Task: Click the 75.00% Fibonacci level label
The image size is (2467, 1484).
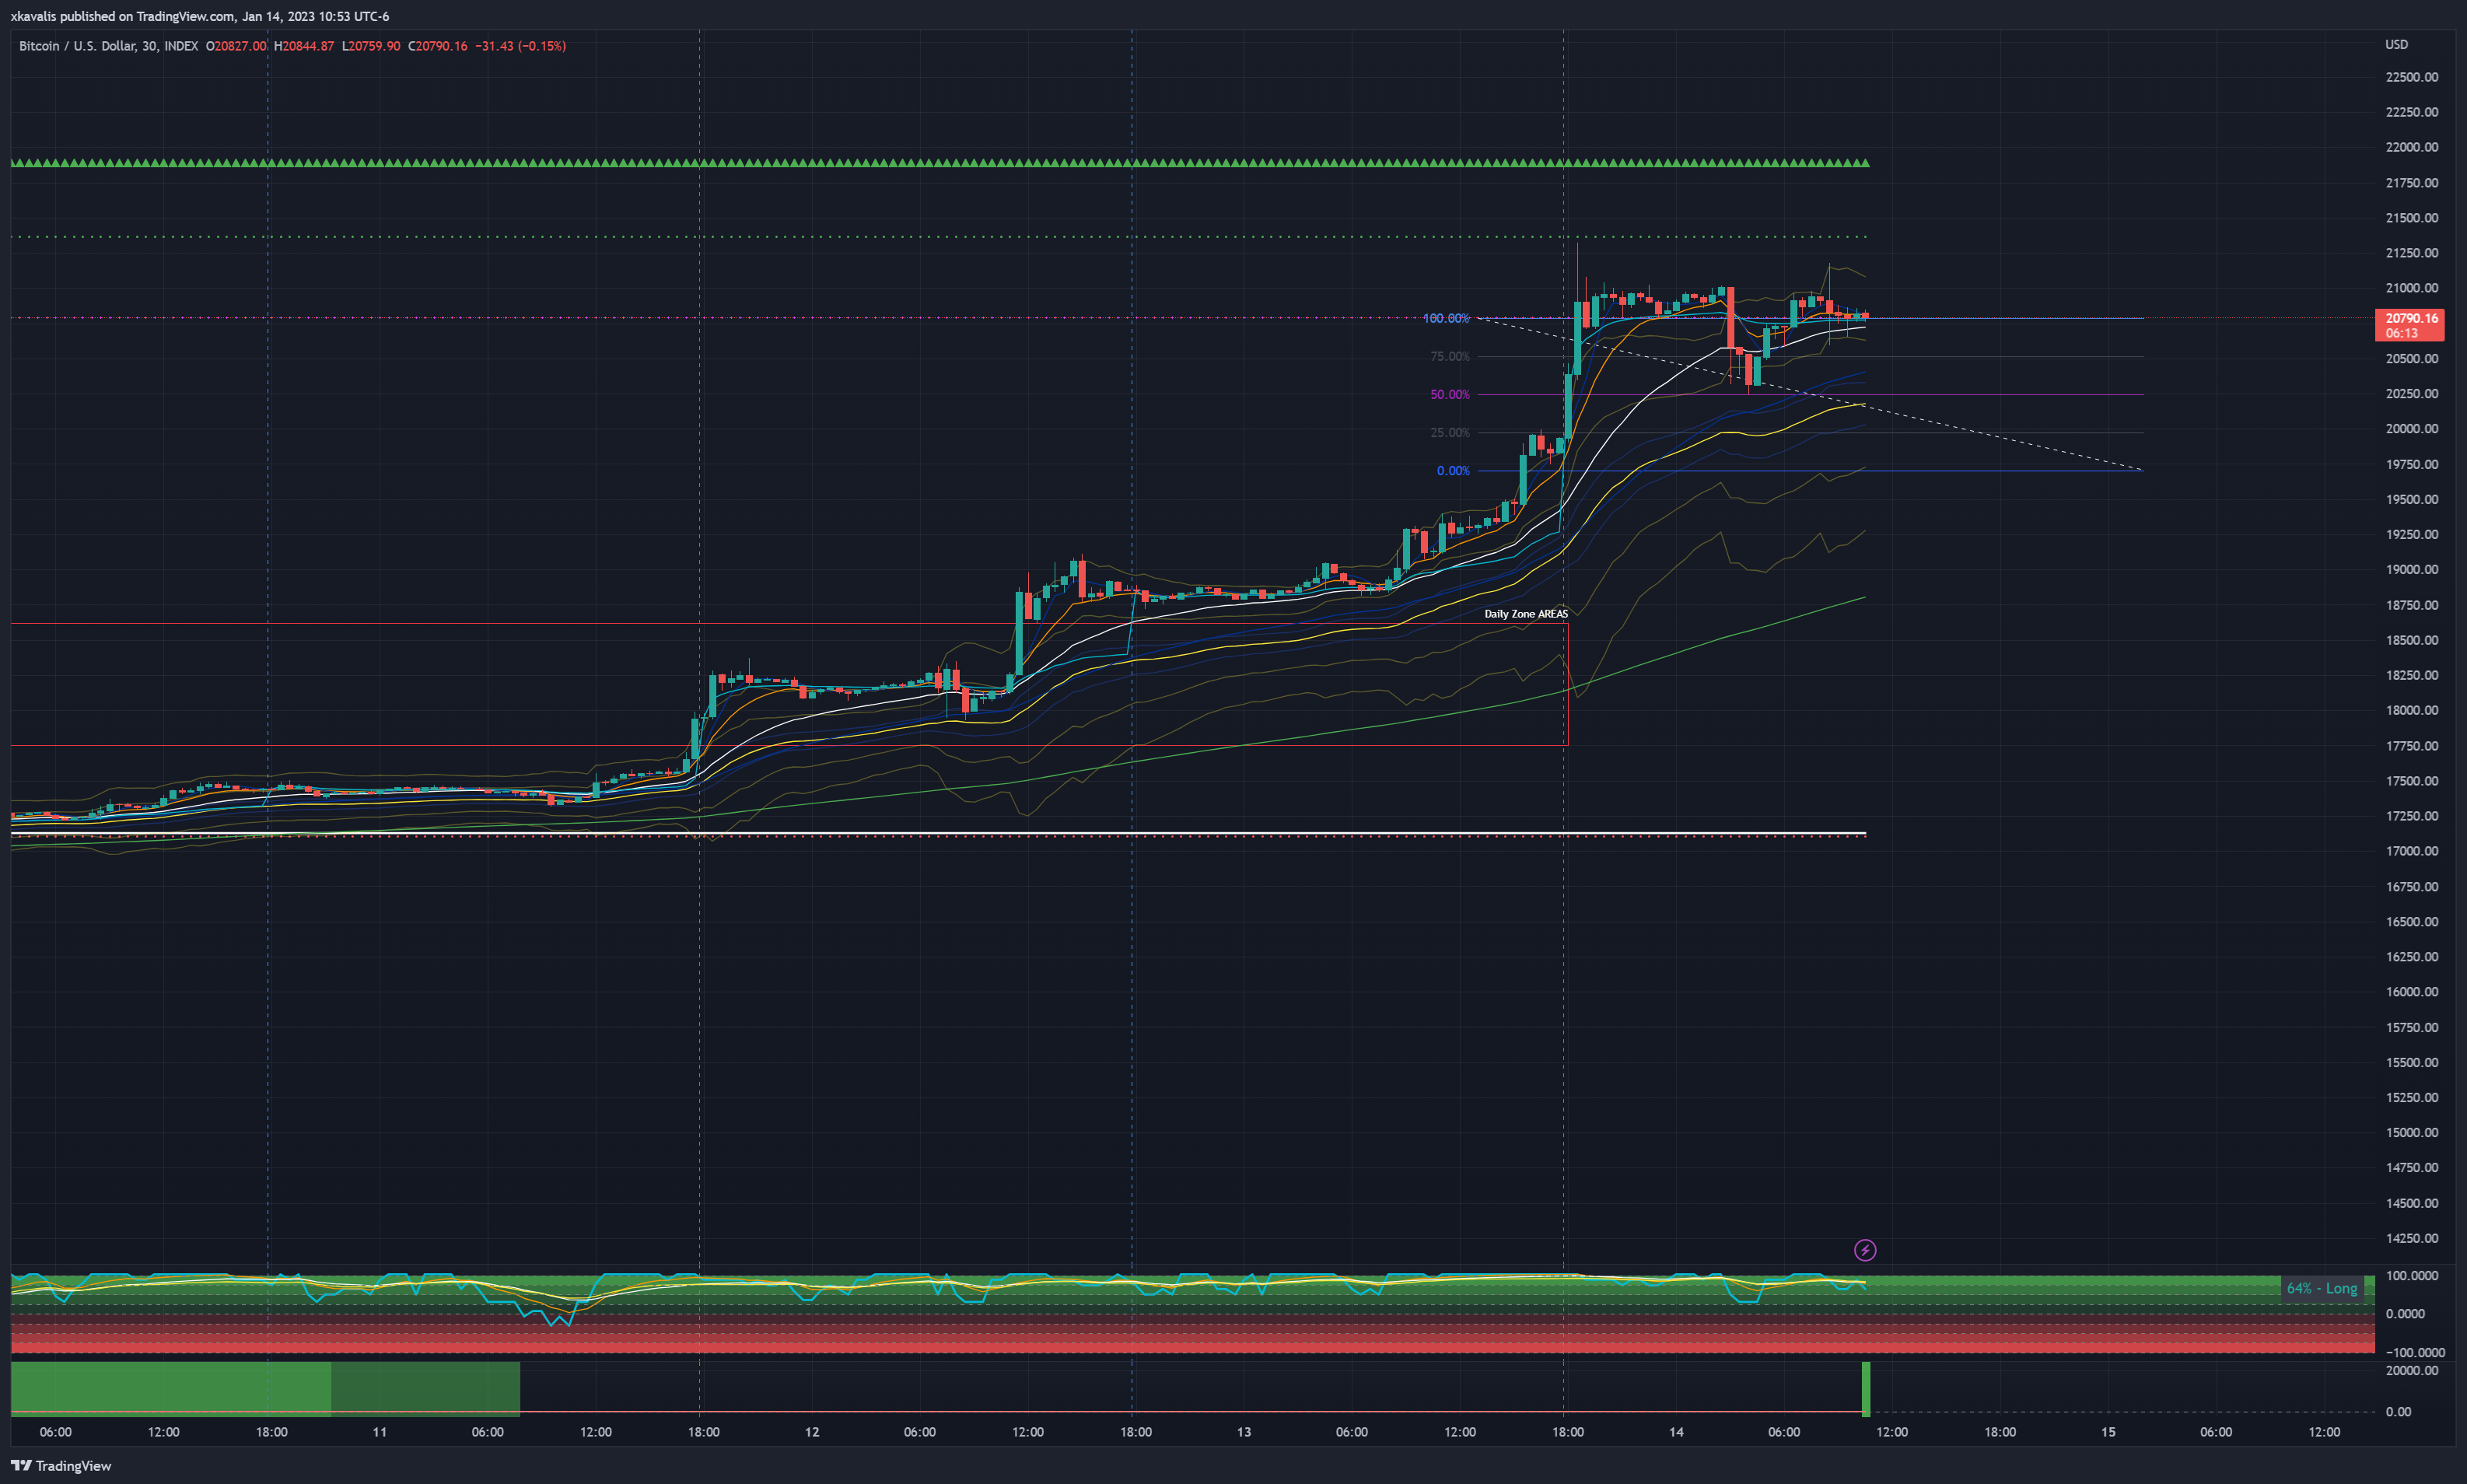Action: [x=1449, y=357]
